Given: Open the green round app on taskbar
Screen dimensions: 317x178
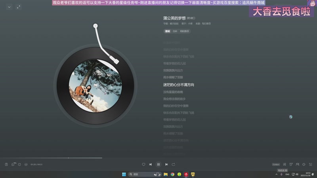Looking at the screenshot, I should click(180, 174).
